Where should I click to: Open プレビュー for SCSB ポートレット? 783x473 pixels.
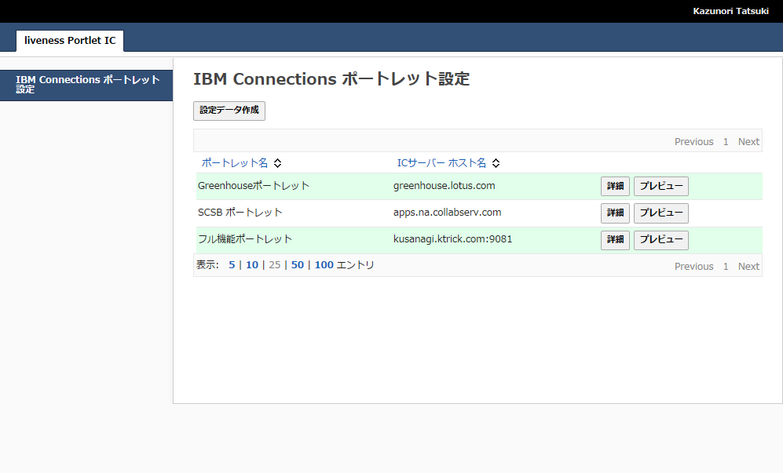(x=661, y=213)
